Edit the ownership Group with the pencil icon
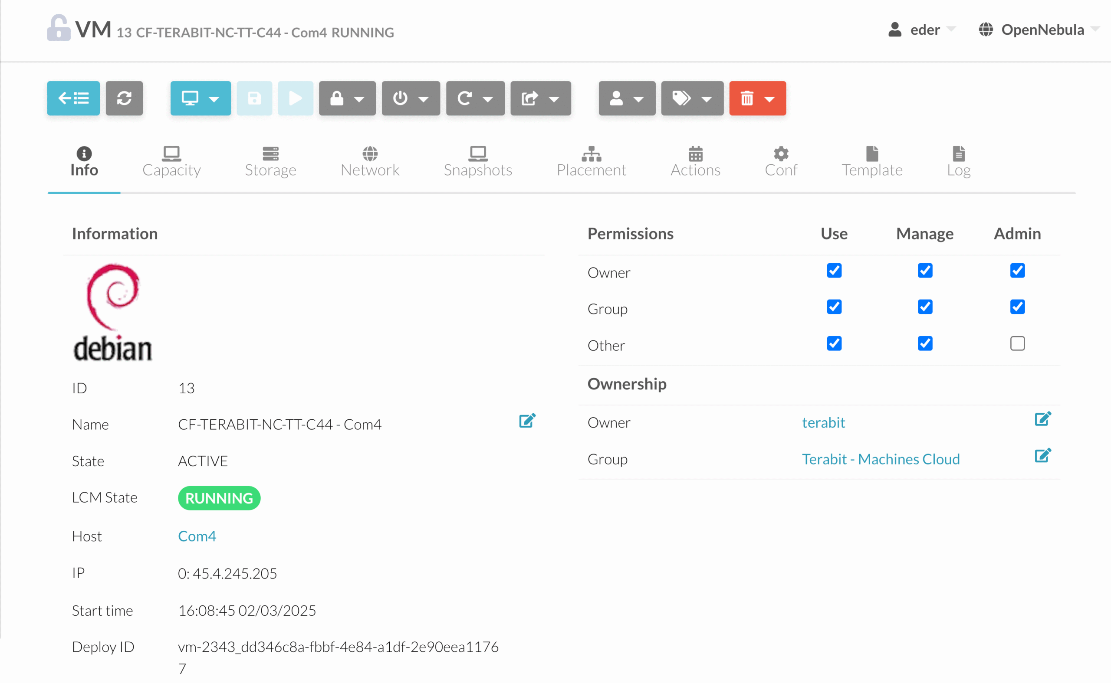1111x683 pixels. 1043,456
